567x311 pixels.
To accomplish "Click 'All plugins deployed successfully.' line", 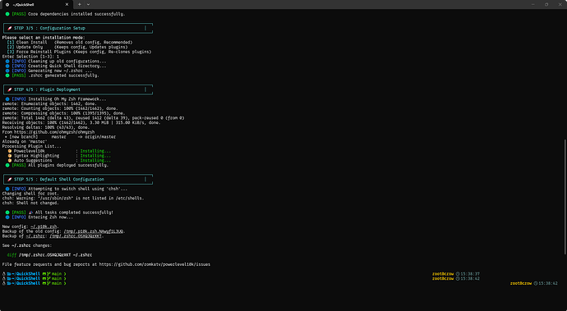I will 57,165.
